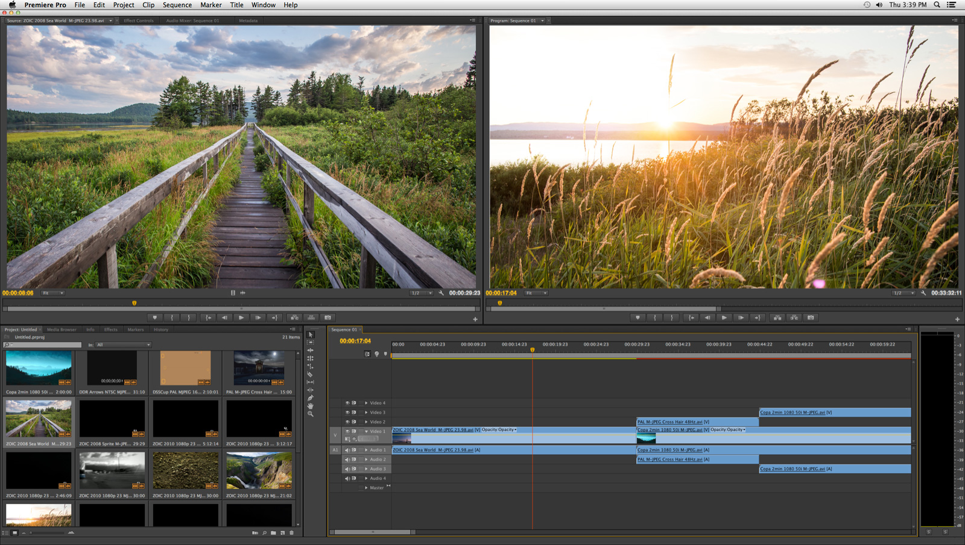Select the ZOIC 2008 Sea World clip thumbnail
Image resolution: width=965 pixels, height=545 pixels.
coord(39,419)
